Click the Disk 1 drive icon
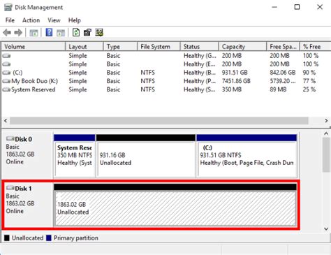 pyautogui.click(x=10, y=188)
